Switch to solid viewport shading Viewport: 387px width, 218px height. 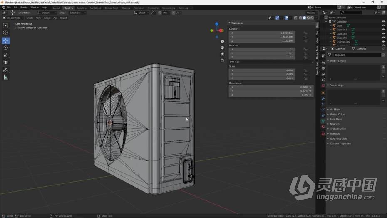pyautogui.click(x=304, y=18)
